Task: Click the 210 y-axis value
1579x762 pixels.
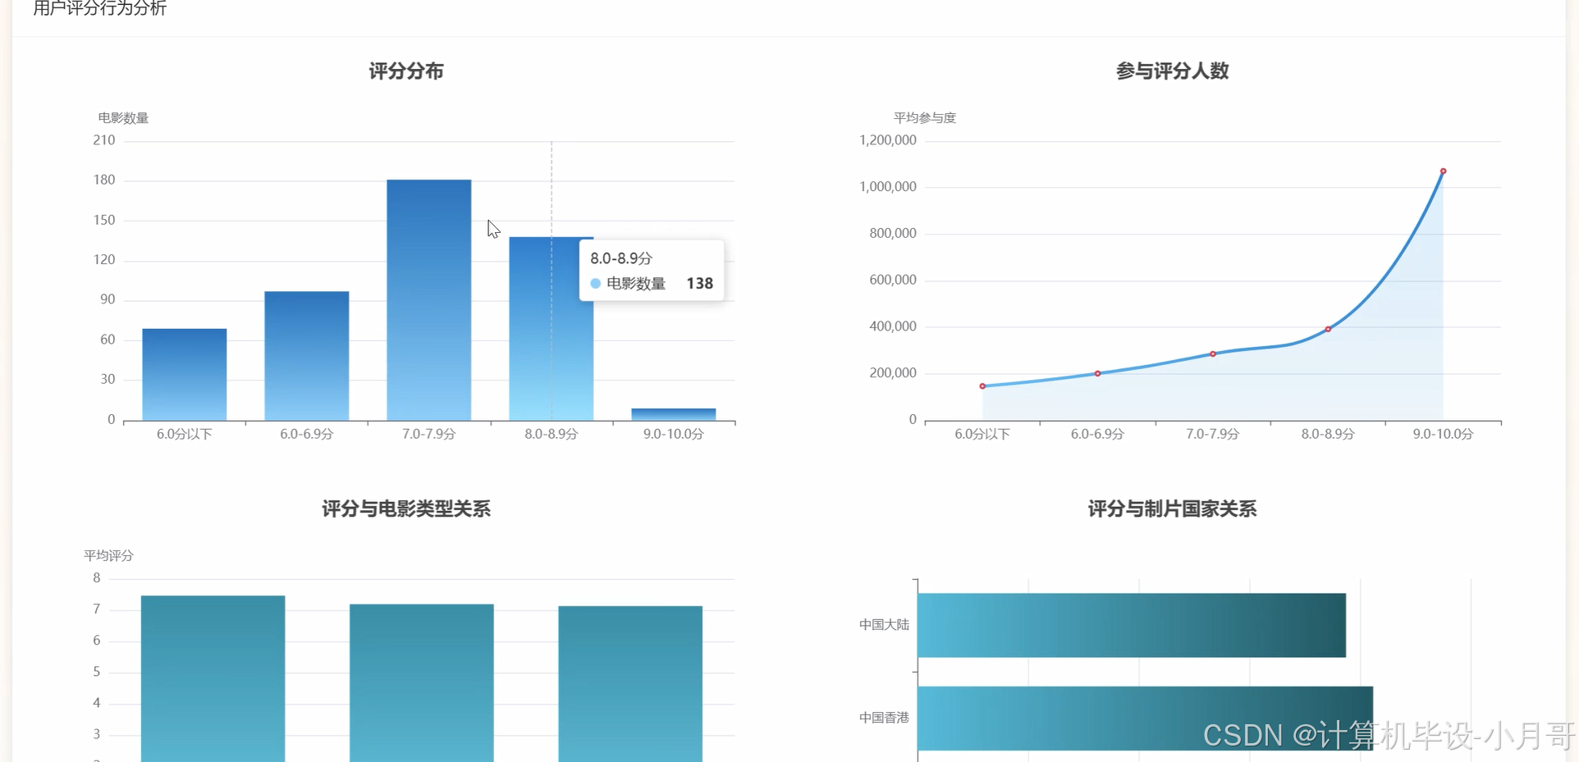Action: 104,140
